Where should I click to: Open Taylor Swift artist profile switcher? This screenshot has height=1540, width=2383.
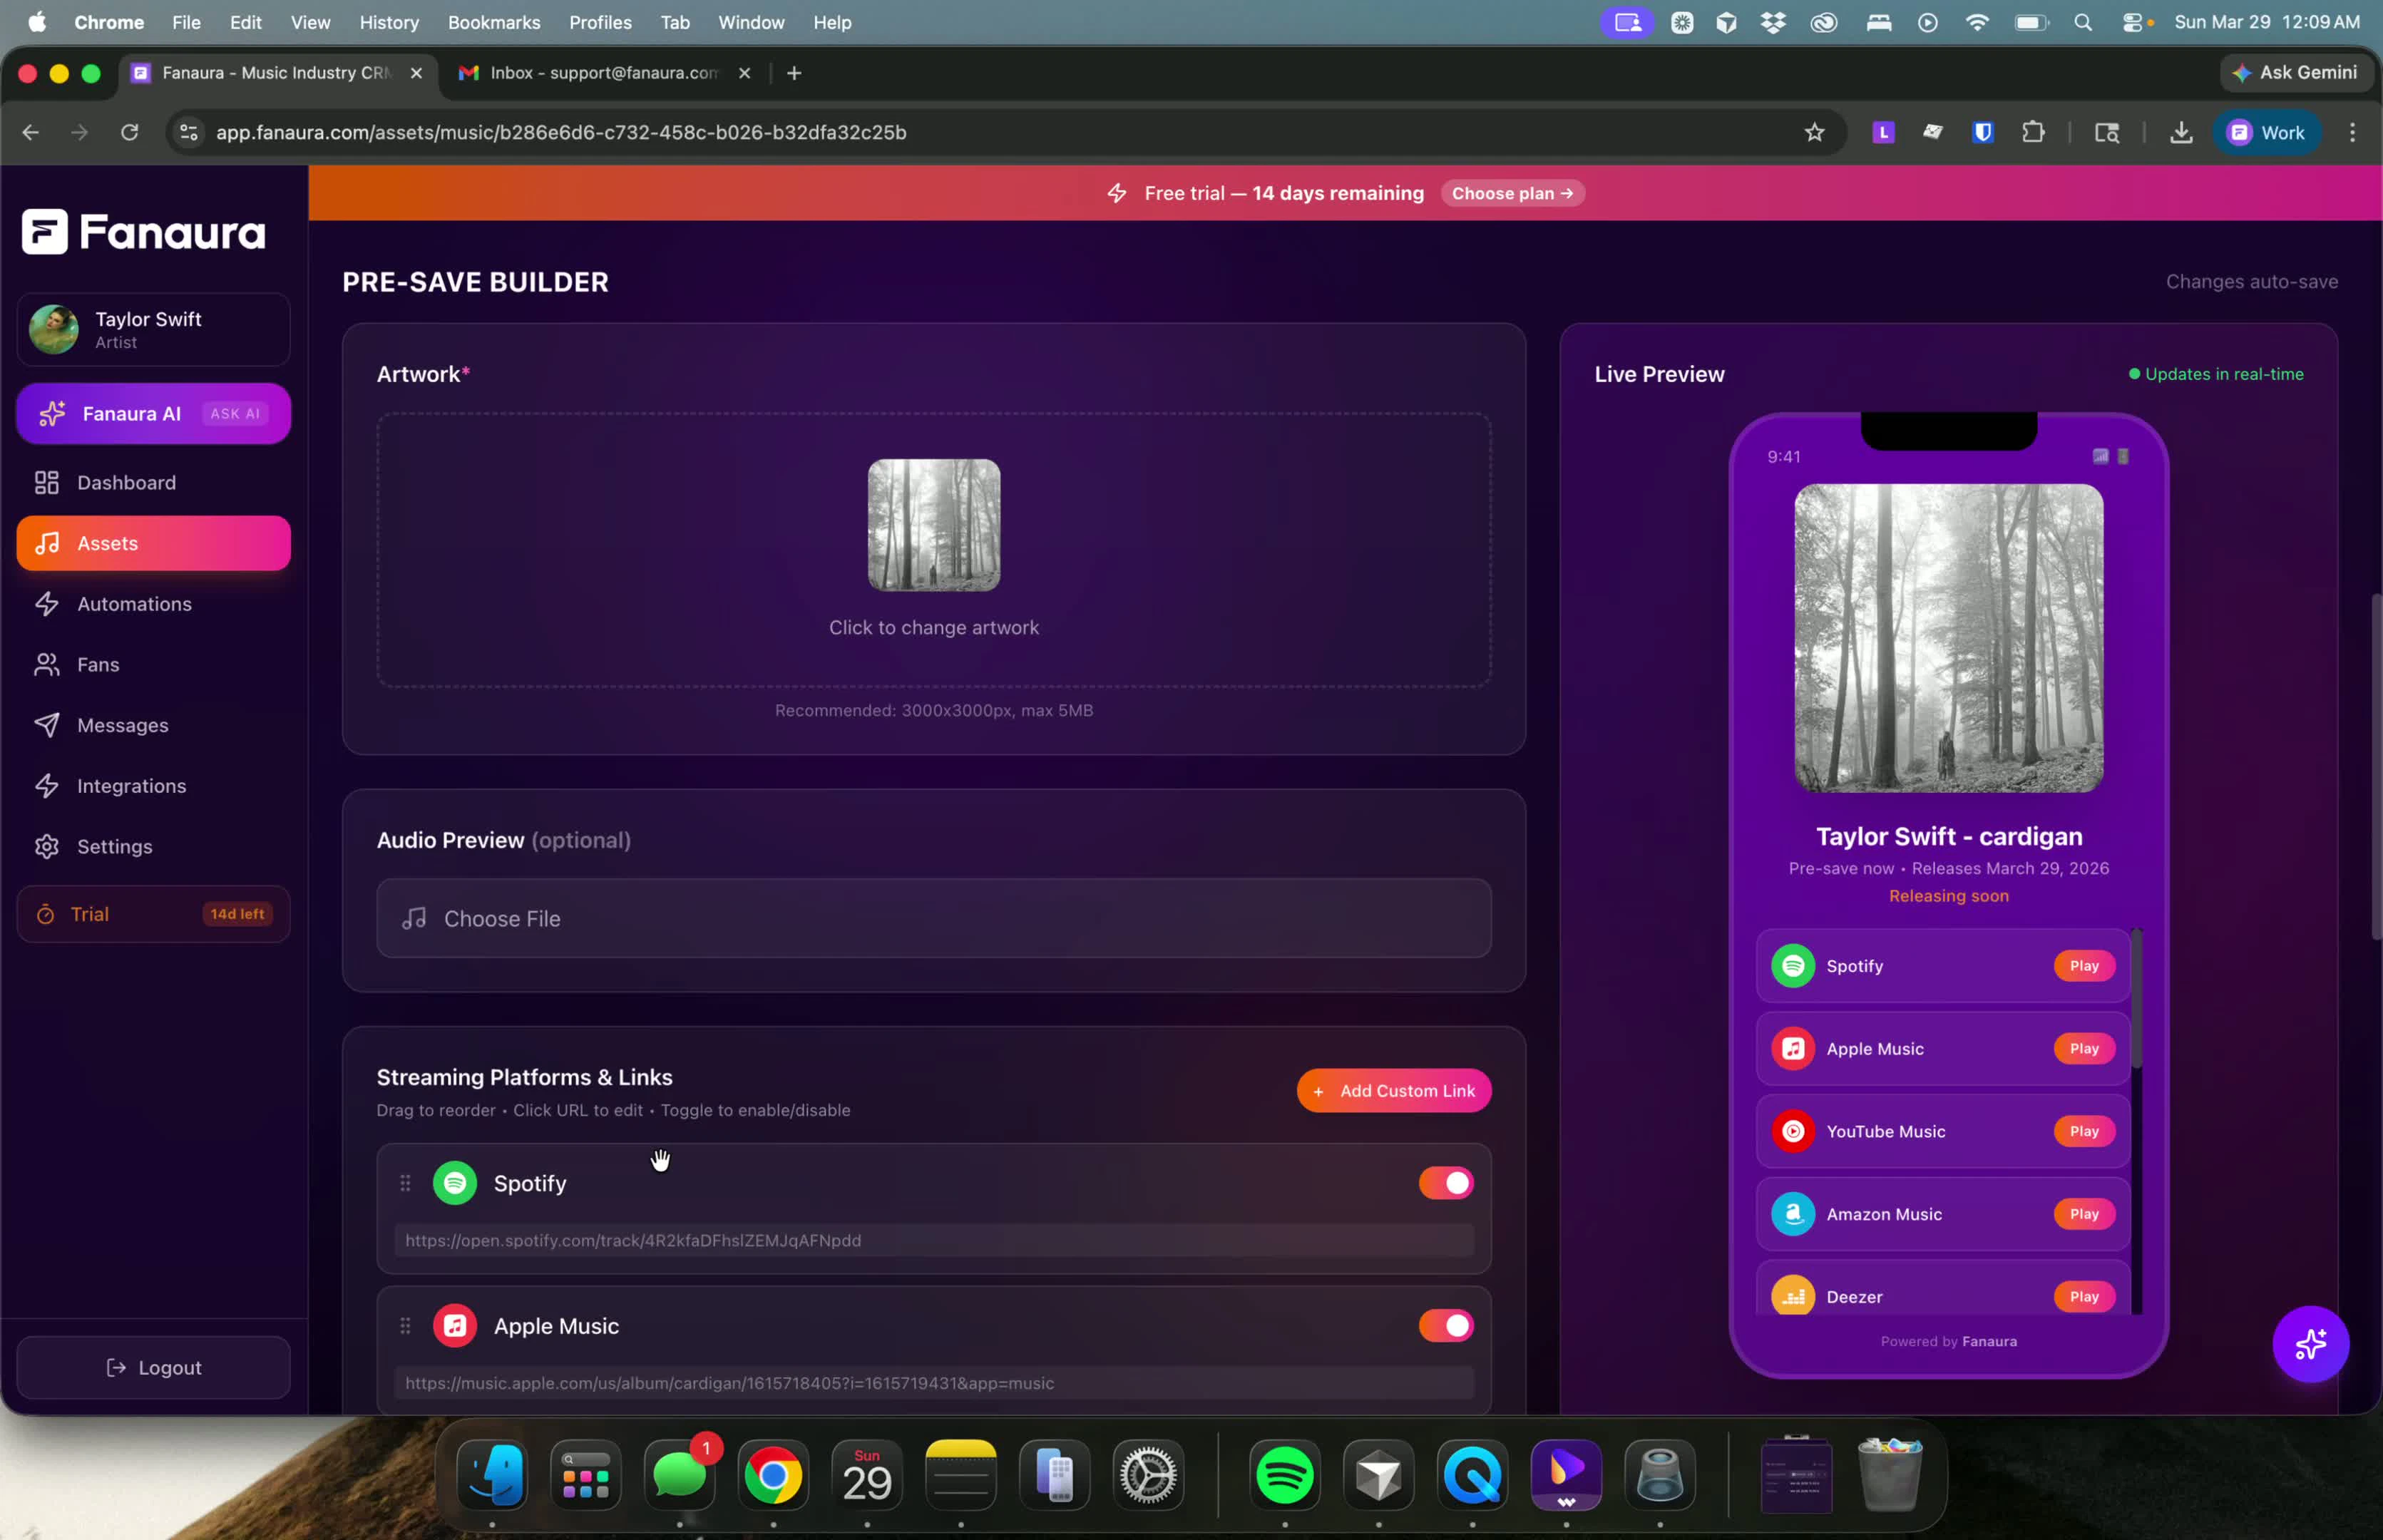pyautogui.click(x=153, y=330)
